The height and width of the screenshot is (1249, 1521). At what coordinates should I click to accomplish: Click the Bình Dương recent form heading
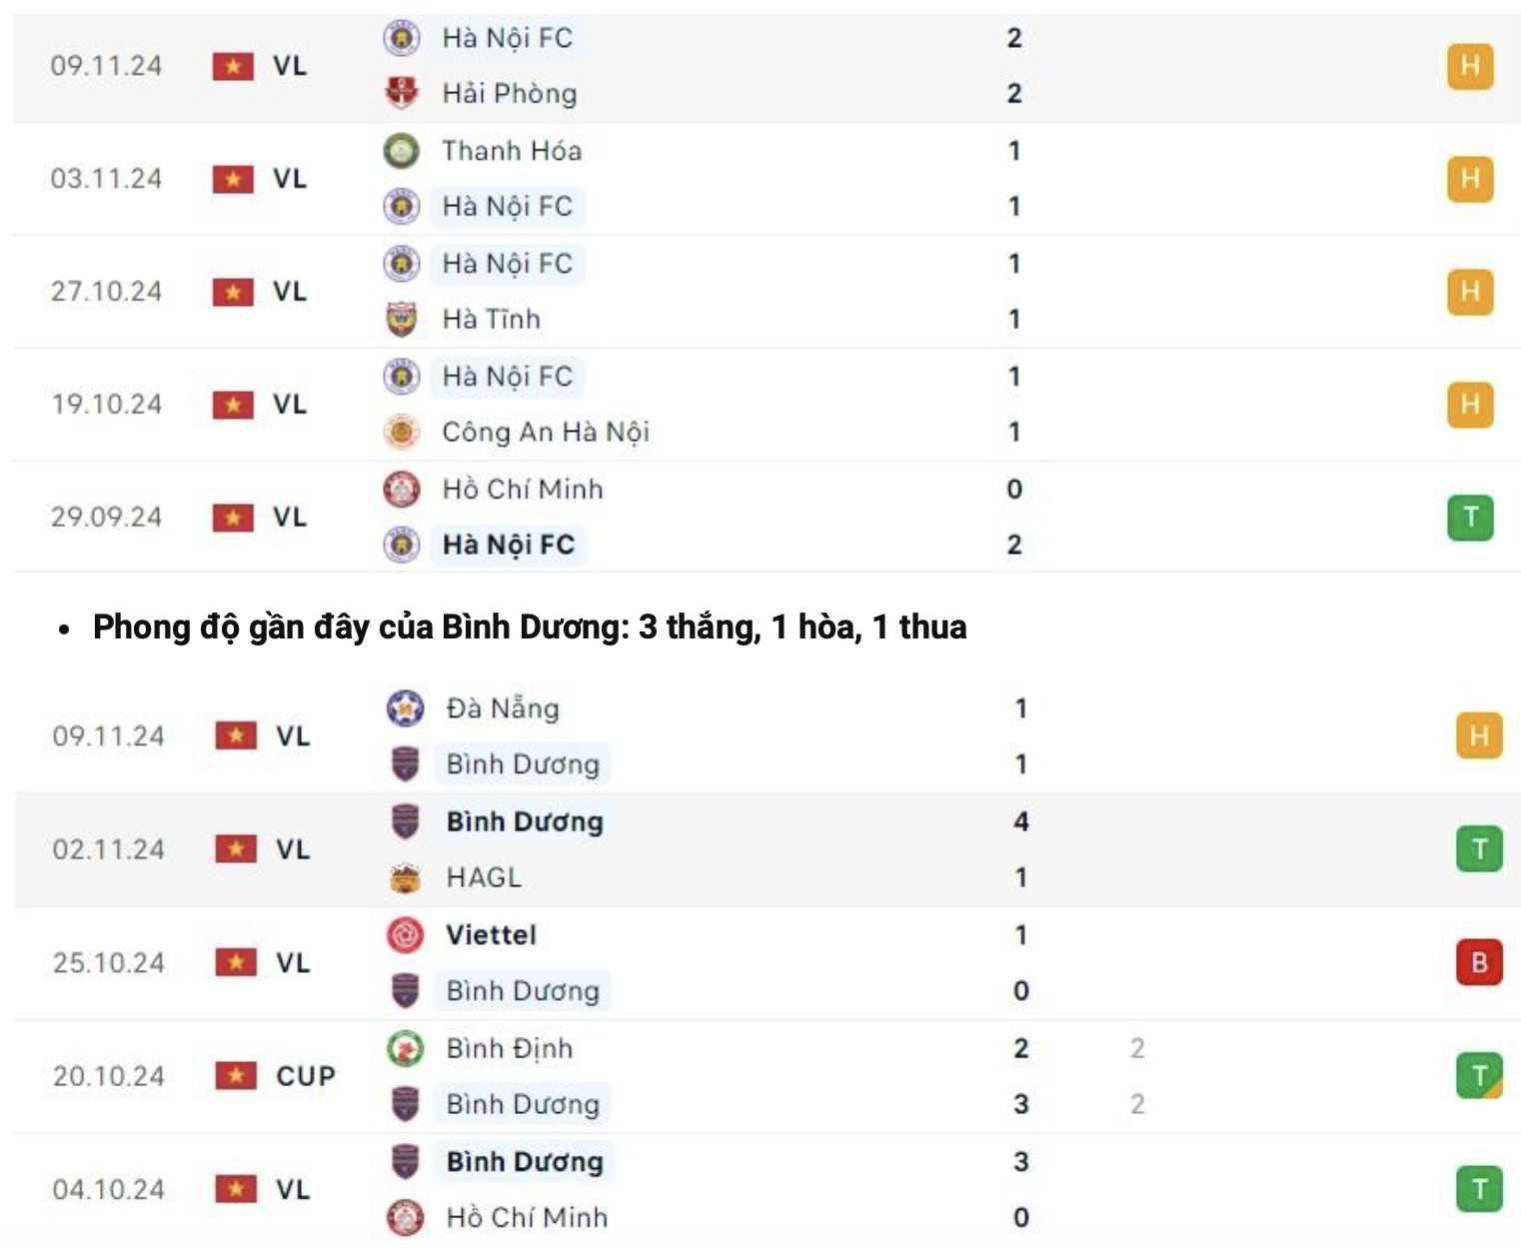pos(530,627)
